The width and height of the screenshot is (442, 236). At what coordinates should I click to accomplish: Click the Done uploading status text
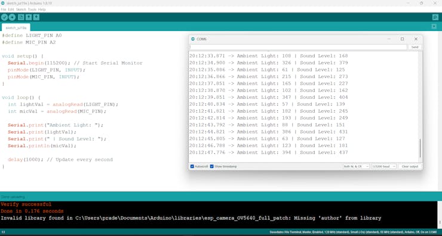(13, 197)
